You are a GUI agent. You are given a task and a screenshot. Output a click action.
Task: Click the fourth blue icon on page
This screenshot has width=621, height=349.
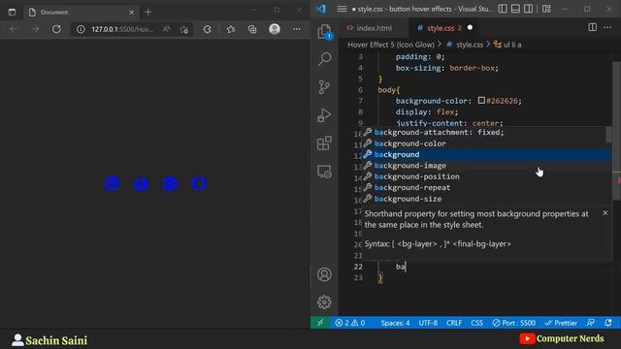coord(199,183)
